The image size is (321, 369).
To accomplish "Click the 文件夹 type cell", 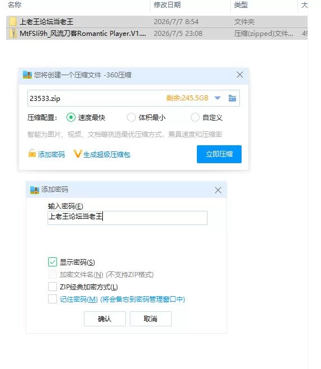I will point(244,22).
